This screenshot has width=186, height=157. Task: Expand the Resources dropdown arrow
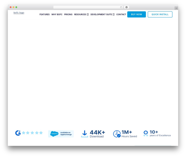pyautogui.click(x=88, y=14)
